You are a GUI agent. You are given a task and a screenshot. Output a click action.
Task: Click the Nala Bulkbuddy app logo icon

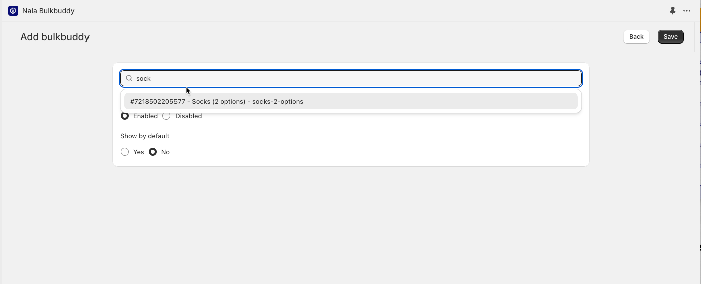point(13,11)
